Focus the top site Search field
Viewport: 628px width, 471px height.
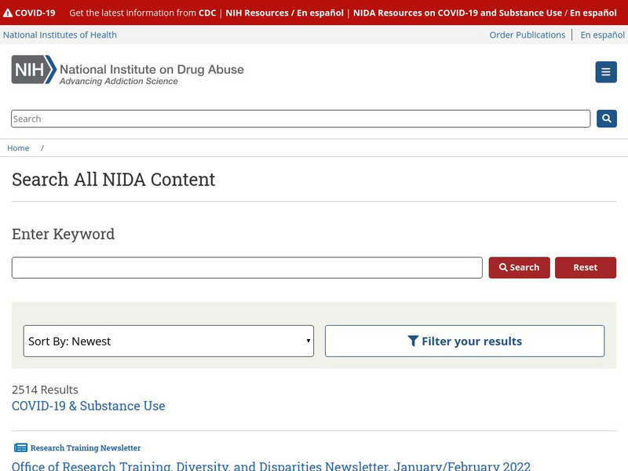pyautogui.click(x=301, y=119)
